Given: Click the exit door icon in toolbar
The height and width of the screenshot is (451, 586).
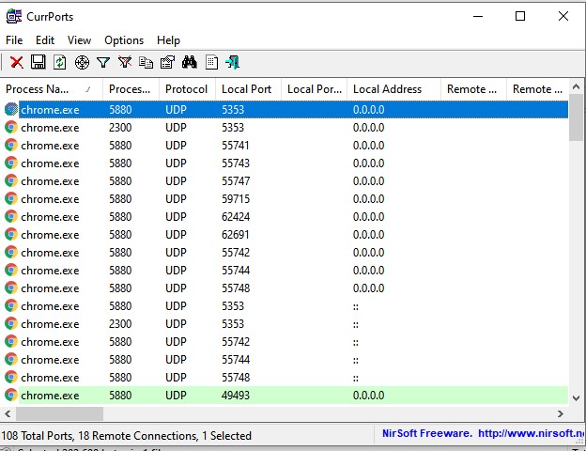Looking at the screenshot, I should tap(232, 62).
